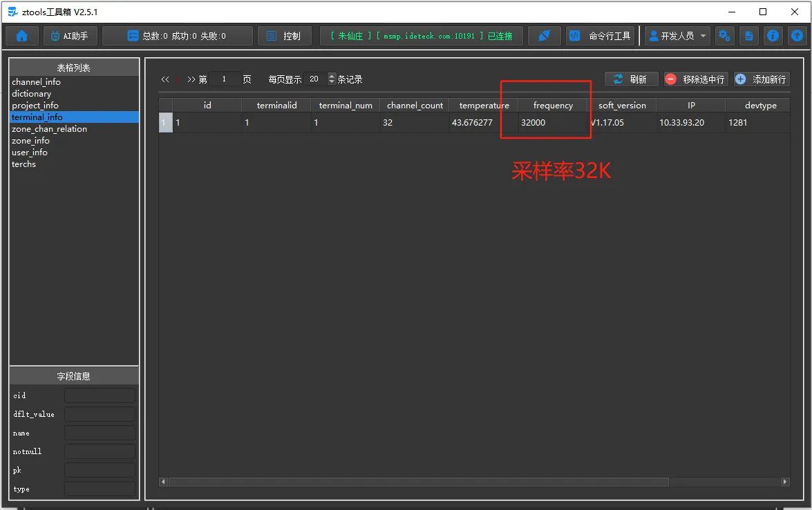Click the document/log icon on toolbar

(748, 35)
